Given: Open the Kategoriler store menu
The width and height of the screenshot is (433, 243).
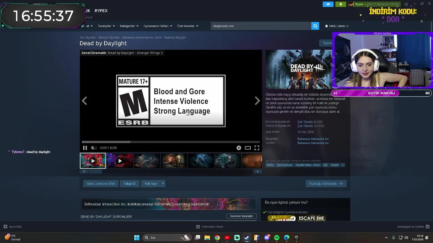Looking at the screenshot, I should coord(129,26).
